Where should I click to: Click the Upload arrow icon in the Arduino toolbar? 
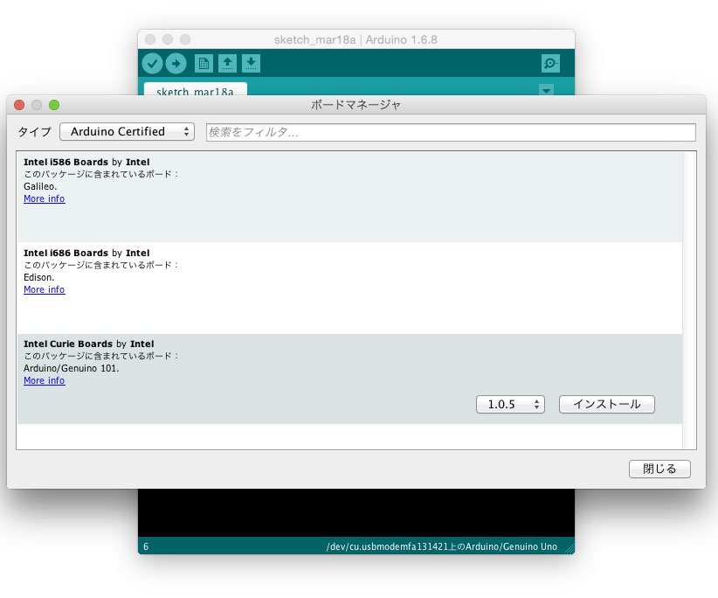(x=176, y=64)
